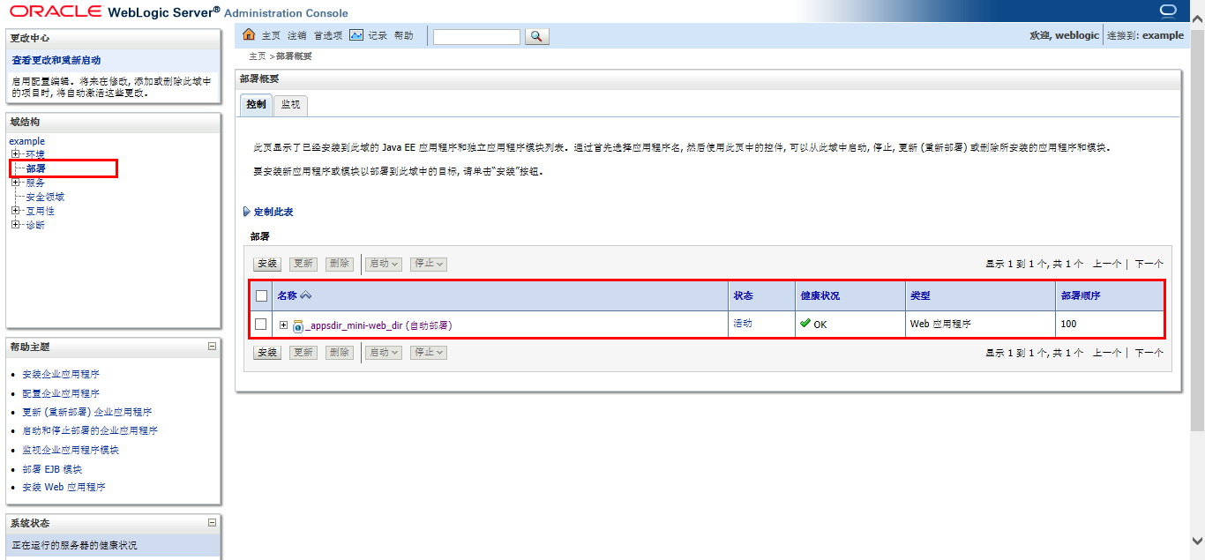Click 主页 in the top toolbar
Viewport: 1205px width, 560px height.
(x=271, y=36)
